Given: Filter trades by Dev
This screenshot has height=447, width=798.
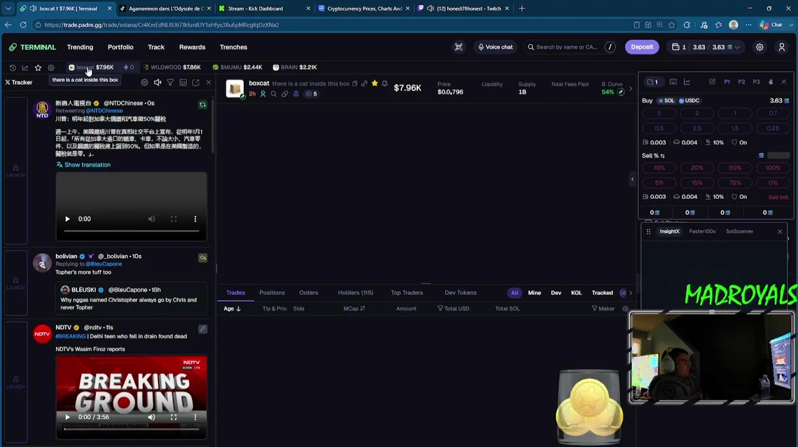Looking at the screenshot, I should click(556, 292).
